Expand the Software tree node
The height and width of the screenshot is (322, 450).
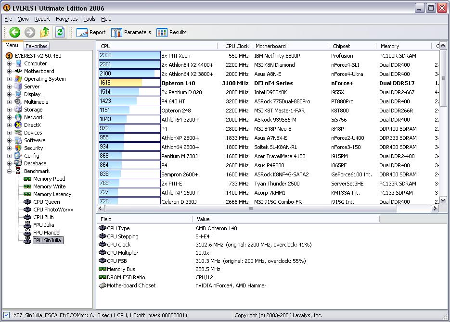point(10,140)
